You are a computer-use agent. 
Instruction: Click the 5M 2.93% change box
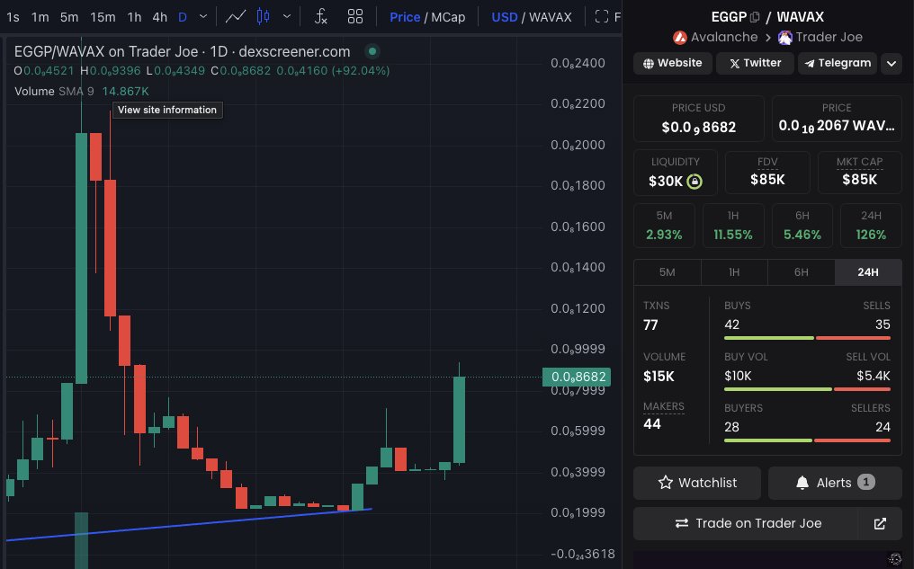tap(664, 226)
